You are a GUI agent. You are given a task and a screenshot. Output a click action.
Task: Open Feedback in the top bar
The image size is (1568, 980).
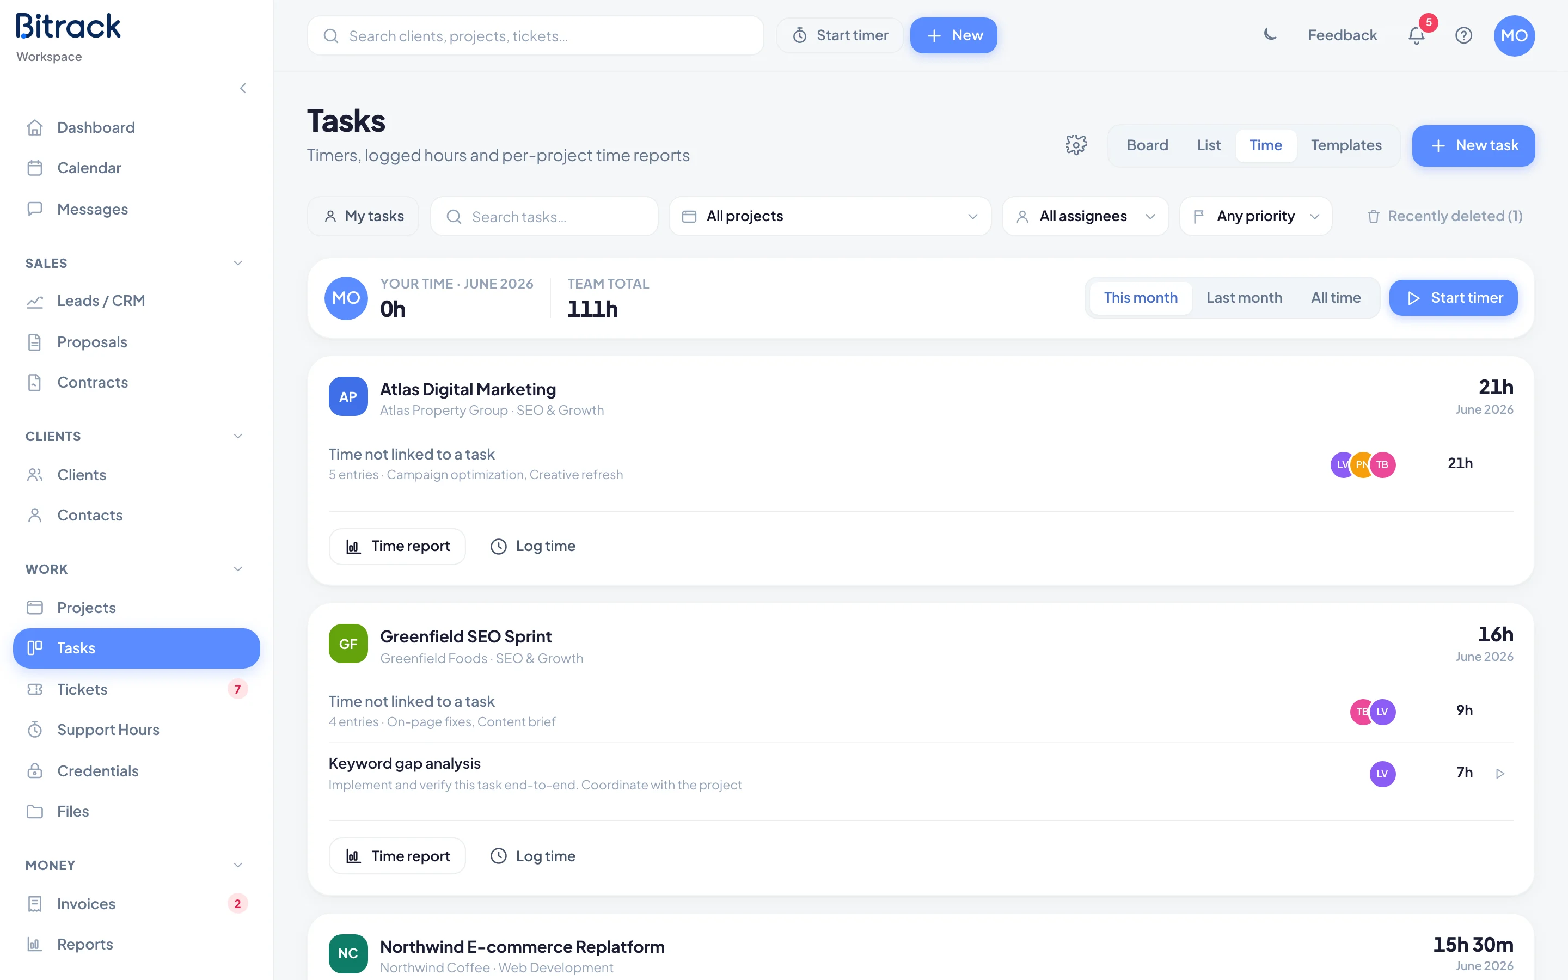1342,35
